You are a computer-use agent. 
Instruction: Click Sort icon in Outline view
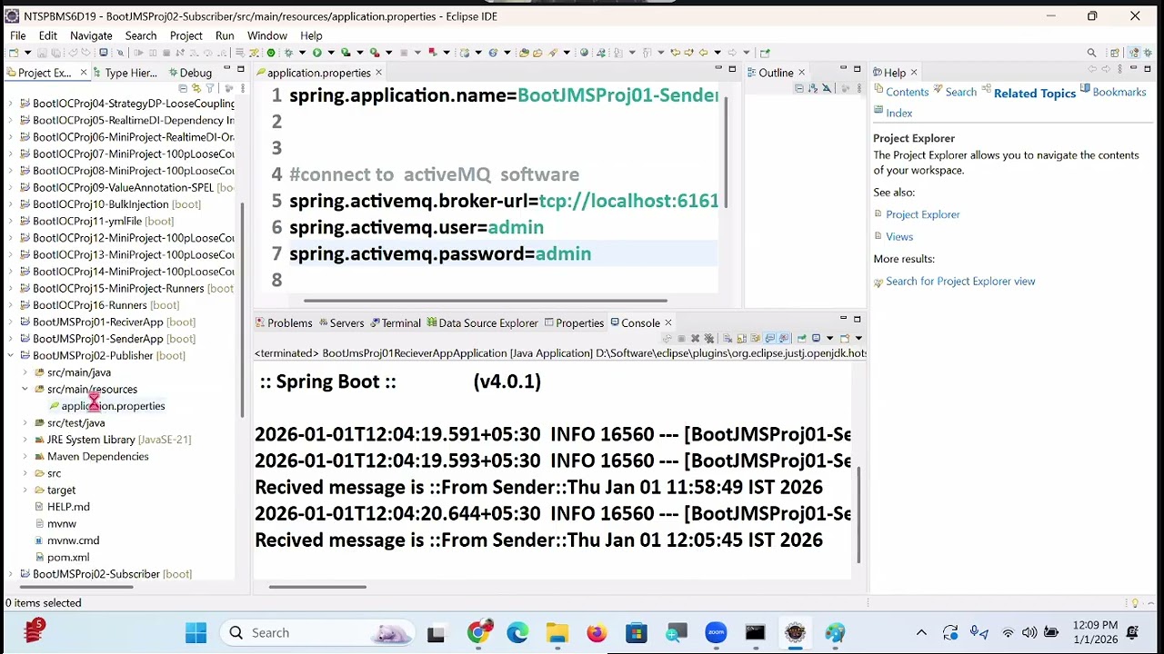point(813,88)
